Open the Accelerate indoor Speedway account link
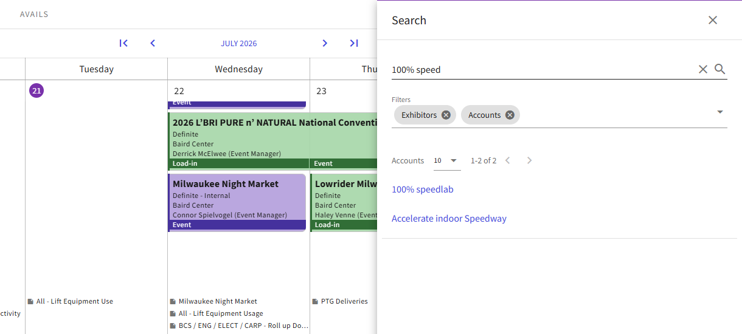The width and height of the screenshot is (742, 334). tap(449, 219)
